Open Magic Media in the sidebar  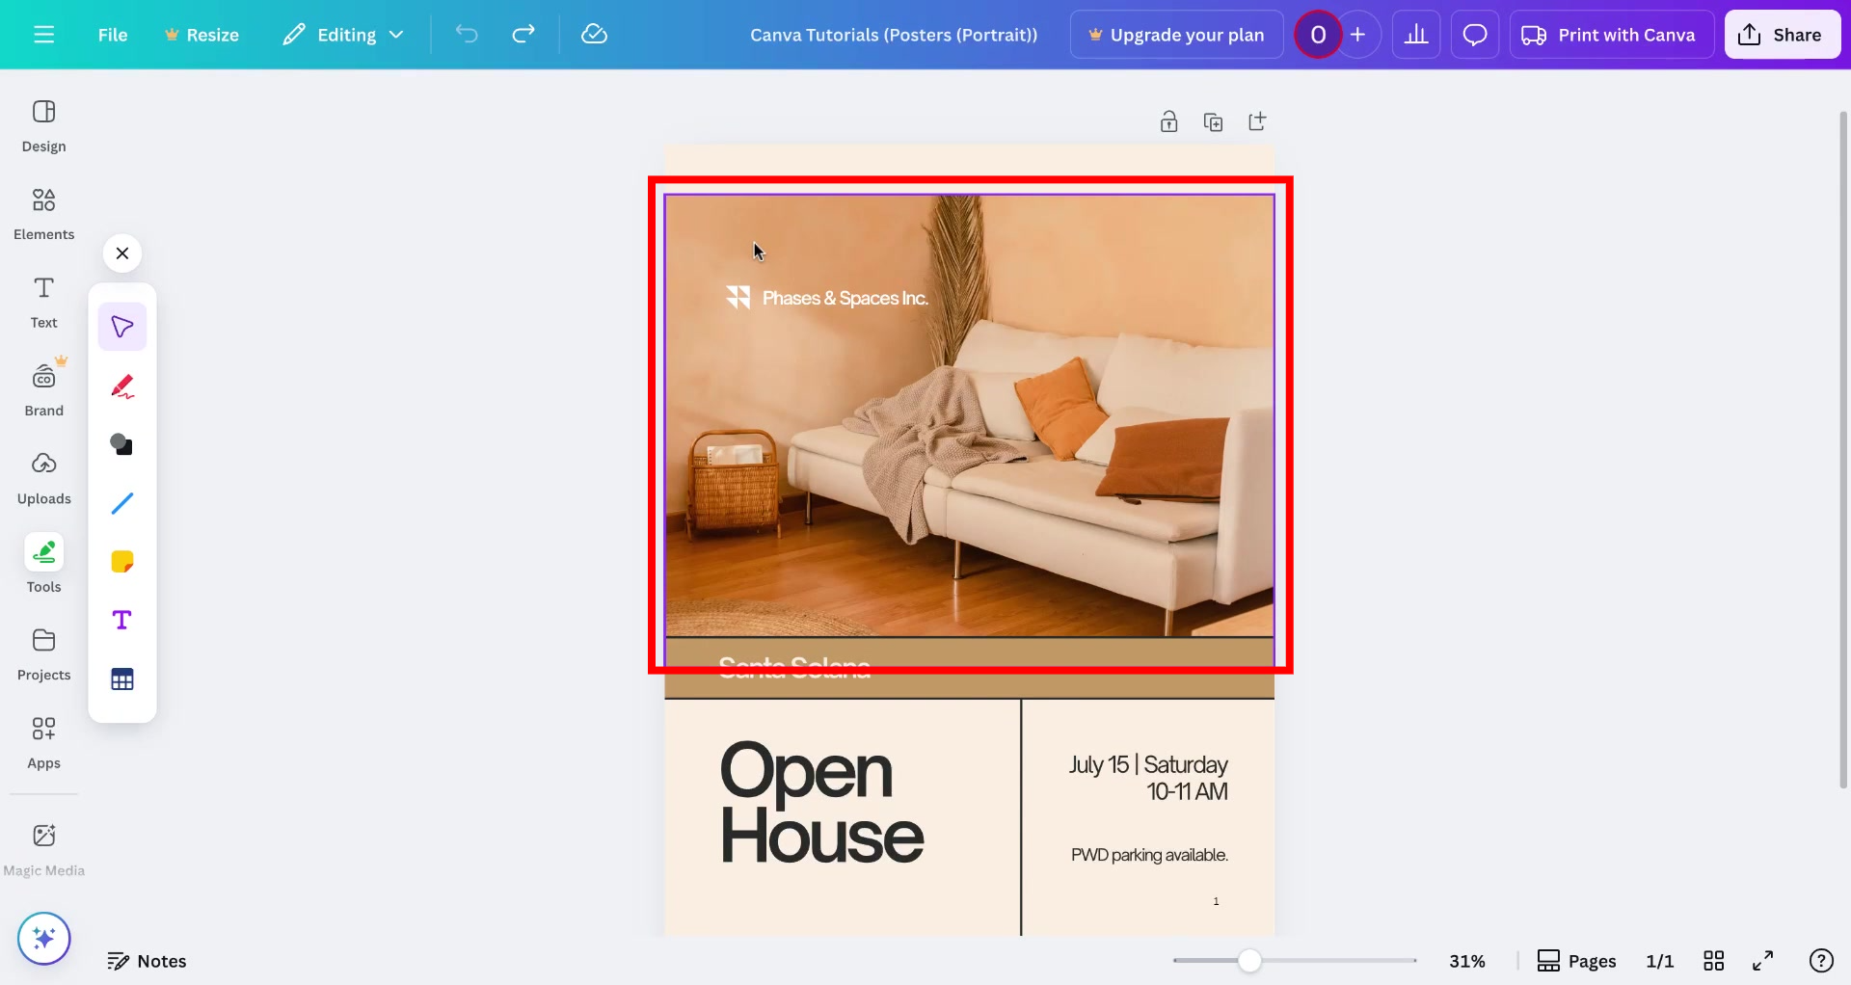click(x=43, y=846)
